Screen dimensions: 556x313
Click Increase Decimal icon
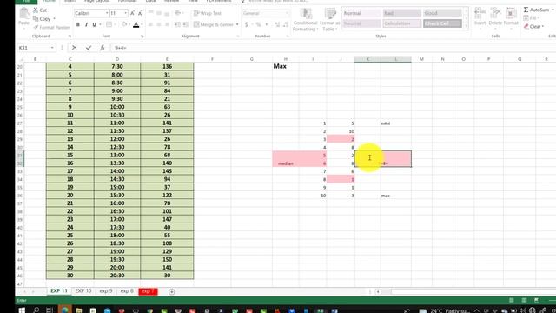(277, 24)
